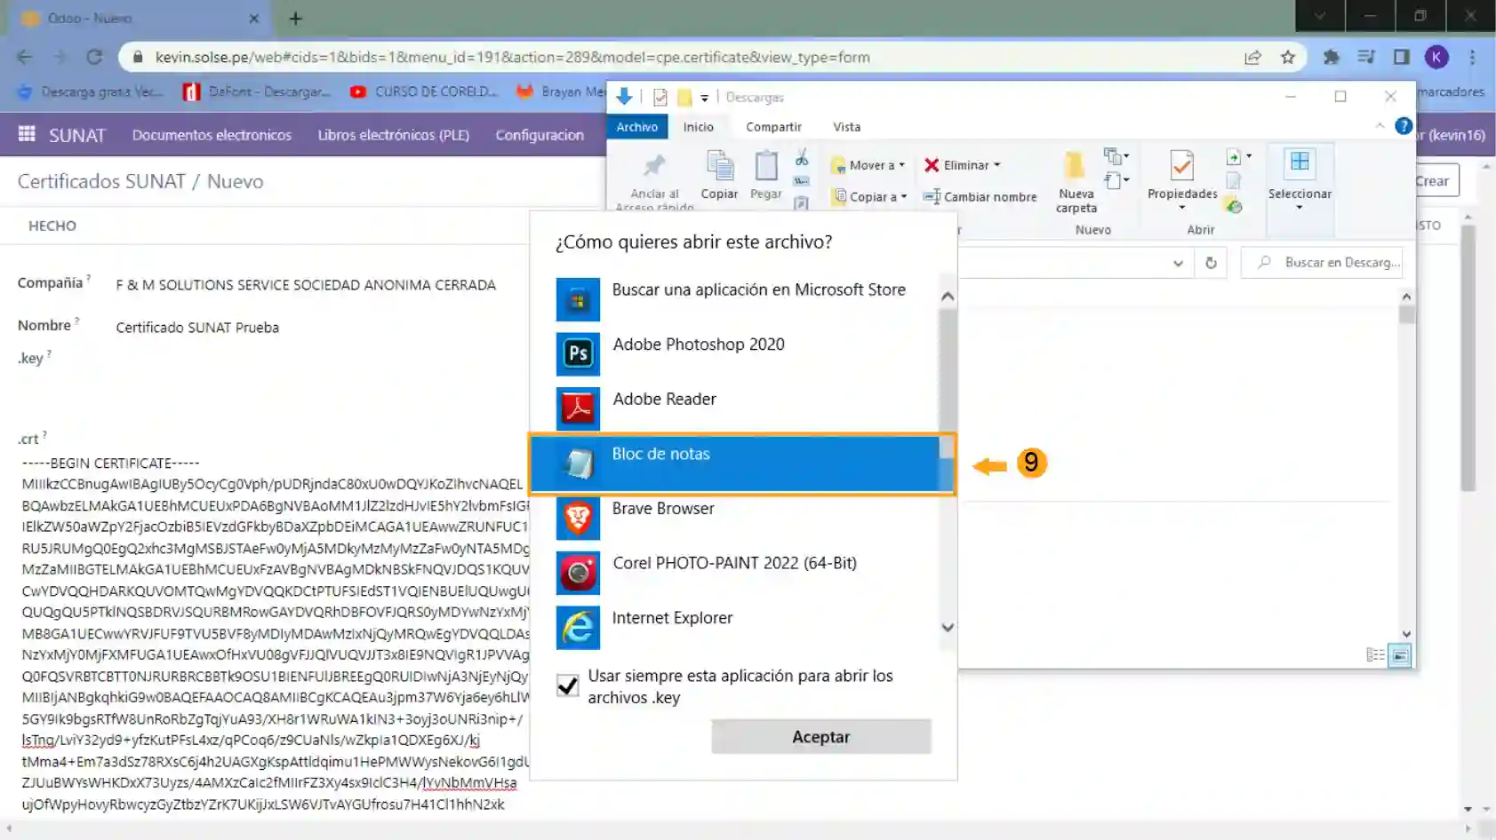The width and height of the screenshot is (1496, 840).
Task: Open the DaFont - Descargar bookmark
Action: click(257, 91)
